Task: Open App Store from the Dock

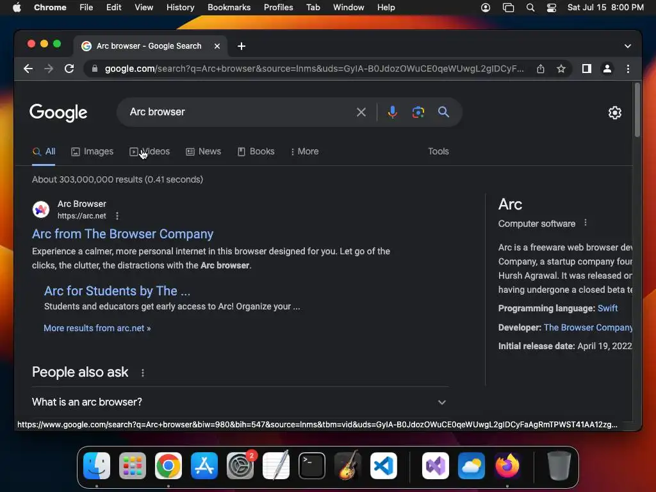Action: pyautogui.click(x=204, y=466)
